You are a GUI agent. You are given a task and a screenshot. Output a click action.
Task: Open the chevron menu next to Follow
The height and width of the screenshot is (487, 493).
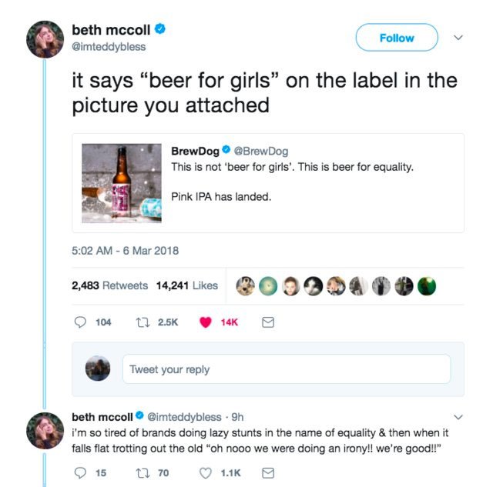coord(459,37)
